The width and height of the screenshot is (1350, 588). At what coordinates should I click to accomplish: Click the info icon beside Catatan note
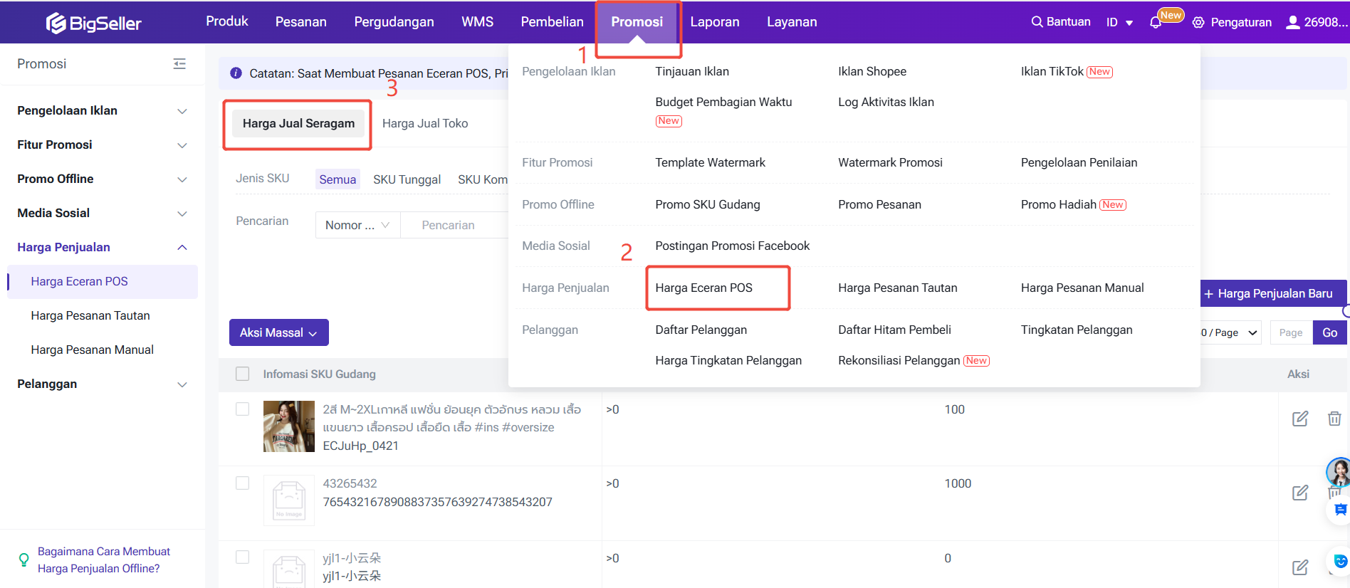[236, 73]
